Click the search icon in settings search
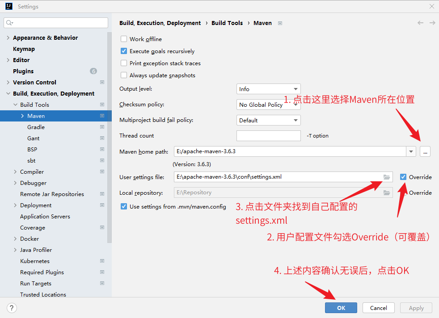The image size is (439, 318). (10, 23)
